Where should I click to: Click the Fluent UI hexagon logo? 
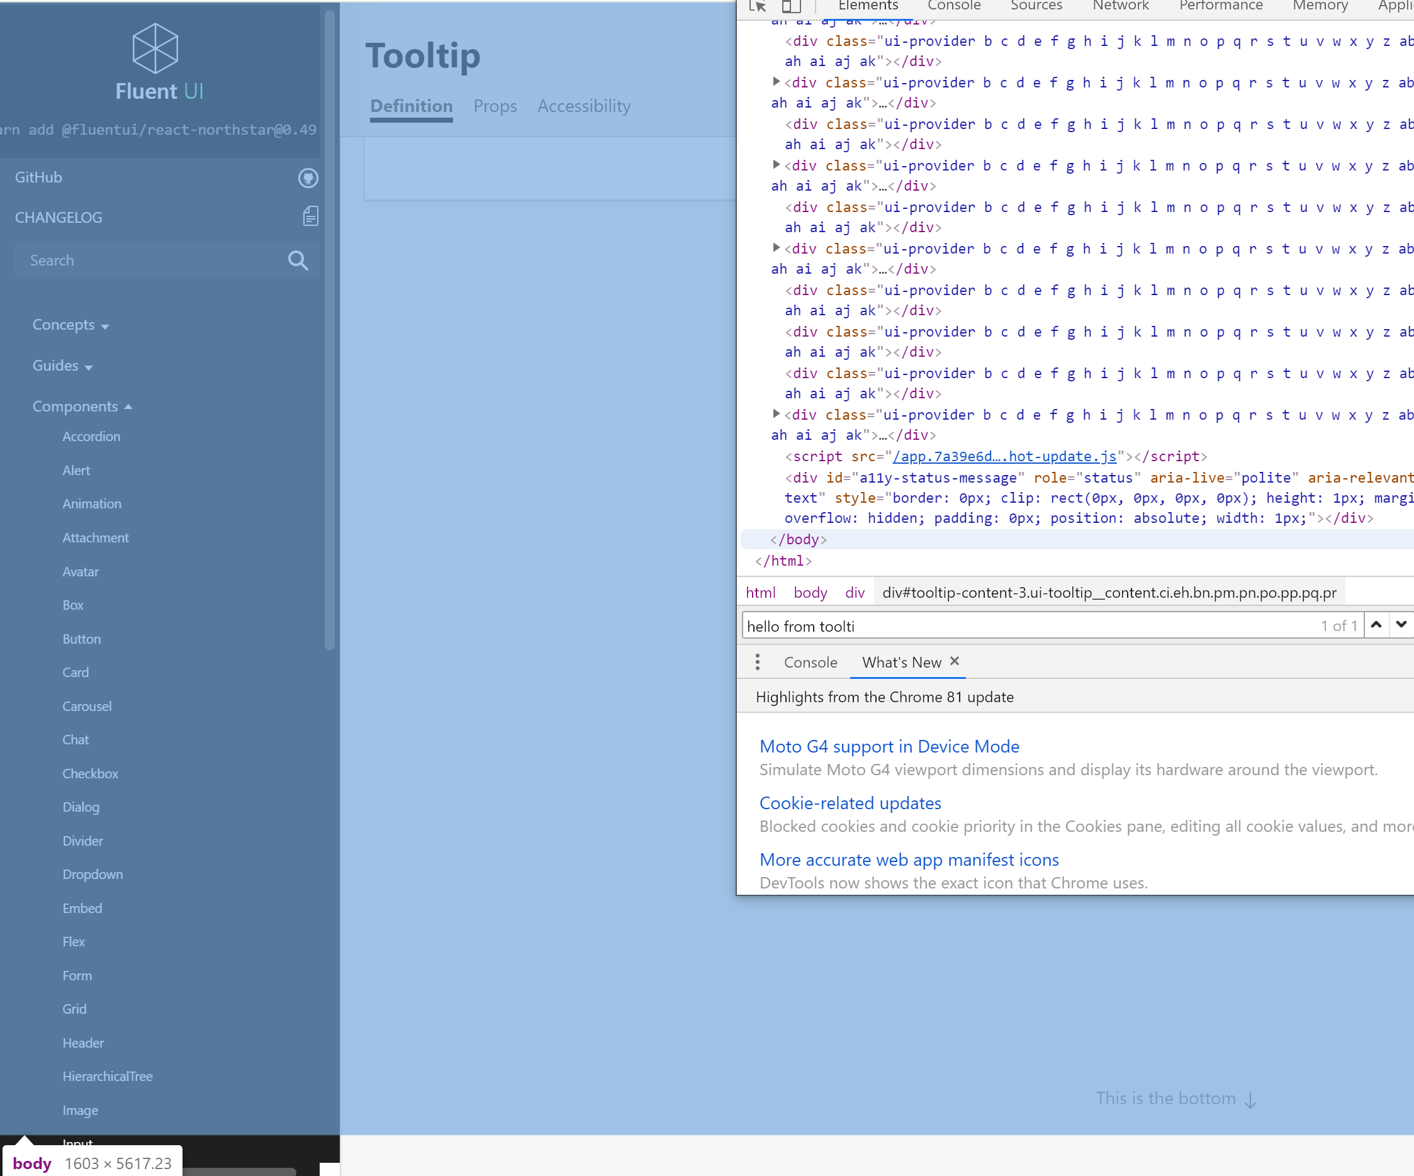[155, 47]
